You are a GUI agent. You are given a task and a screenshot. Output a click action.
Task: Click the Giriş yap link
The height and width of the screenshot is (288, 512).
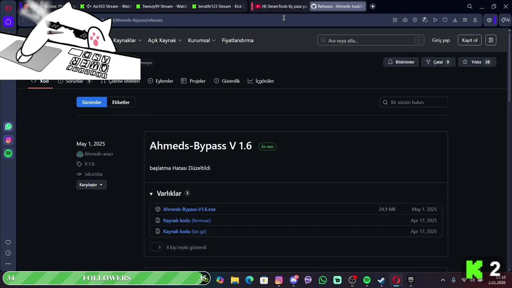click(x=441, y=40)
